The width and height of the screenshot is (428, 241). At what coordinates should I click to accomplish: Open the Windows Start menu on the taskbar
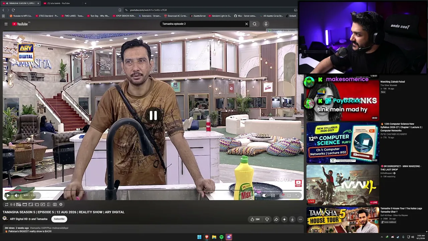199,237
